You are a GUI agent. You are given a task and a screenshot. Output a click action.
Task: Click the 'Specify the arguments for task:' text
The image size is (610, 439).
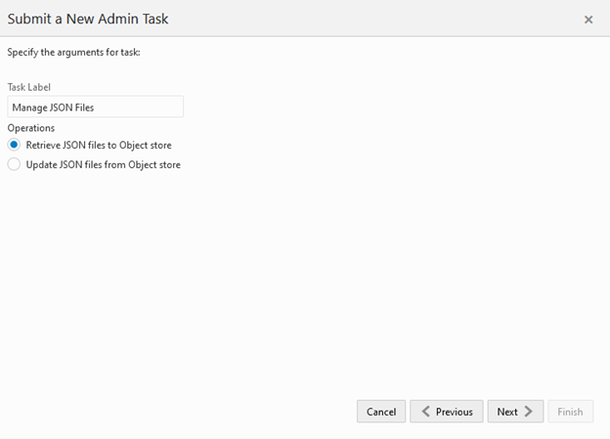tap(73, 52)
